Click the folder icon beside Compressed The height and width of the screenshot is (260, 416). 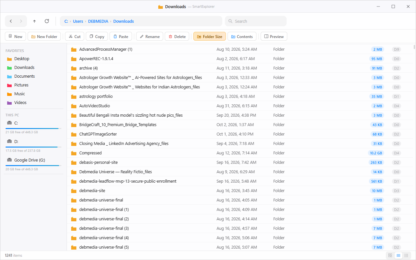(x=73, y=153)
